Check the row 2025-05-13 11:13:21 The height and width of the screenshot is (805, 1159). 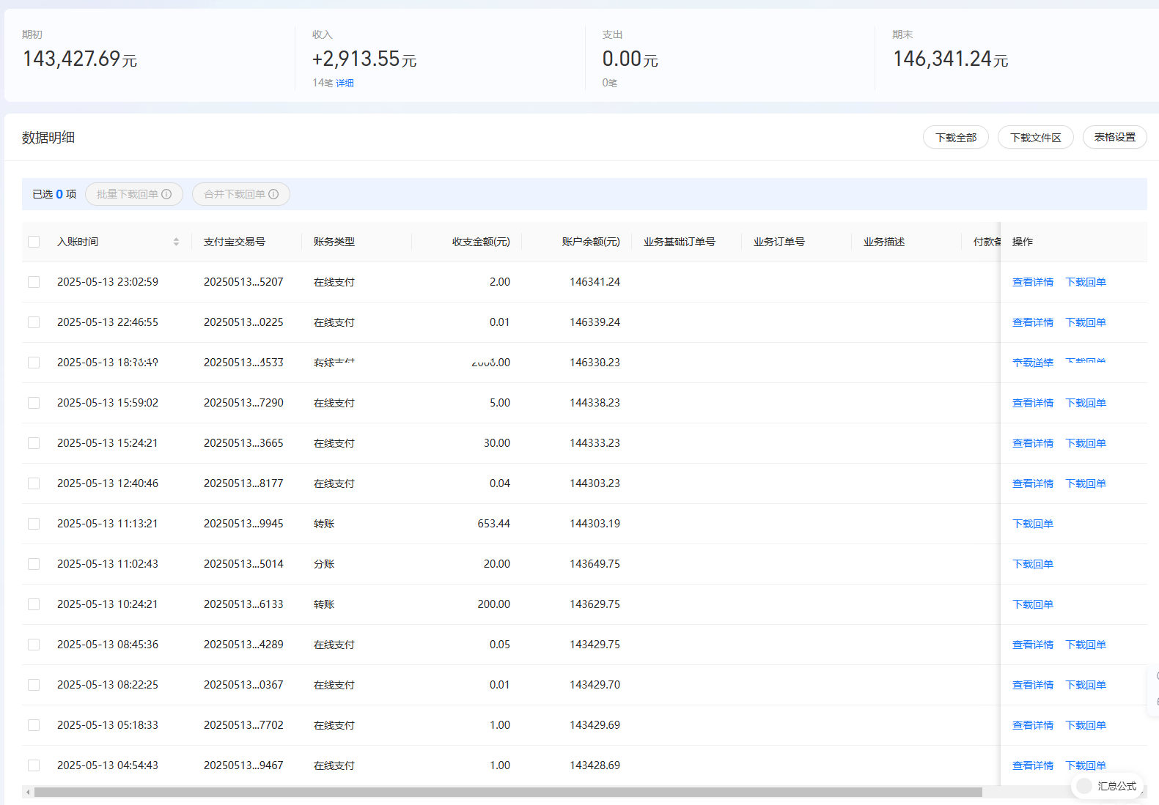(x=34, y=524)
